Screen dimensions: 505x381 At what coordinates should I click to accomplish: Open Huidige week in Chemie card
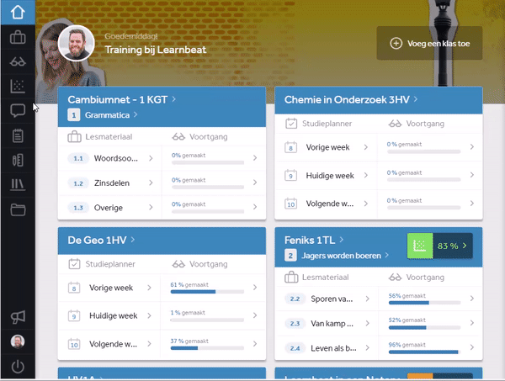330,176
